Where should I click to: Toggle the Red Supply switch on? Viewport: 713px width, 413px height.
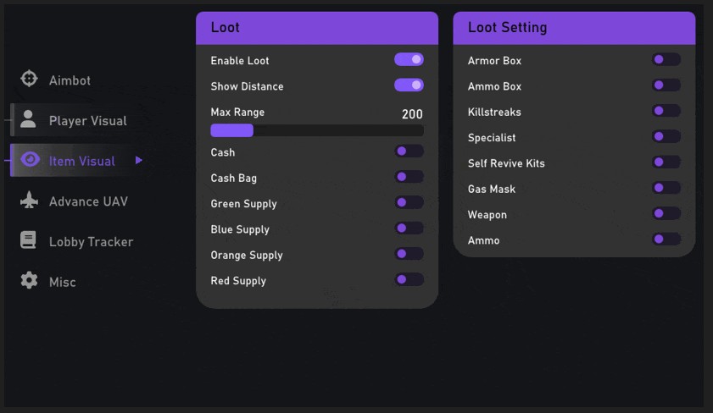(x=409, y=279)
